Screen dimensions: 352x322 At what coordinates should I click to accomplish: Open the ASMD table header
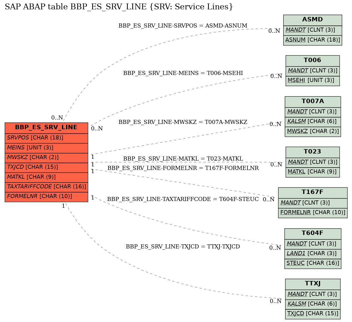pos(312,20)
